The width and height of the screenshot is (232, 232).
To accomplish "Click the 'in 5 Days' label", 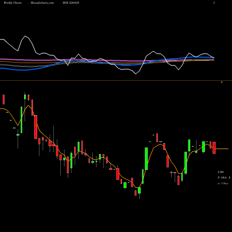I will tap(223, 183).
